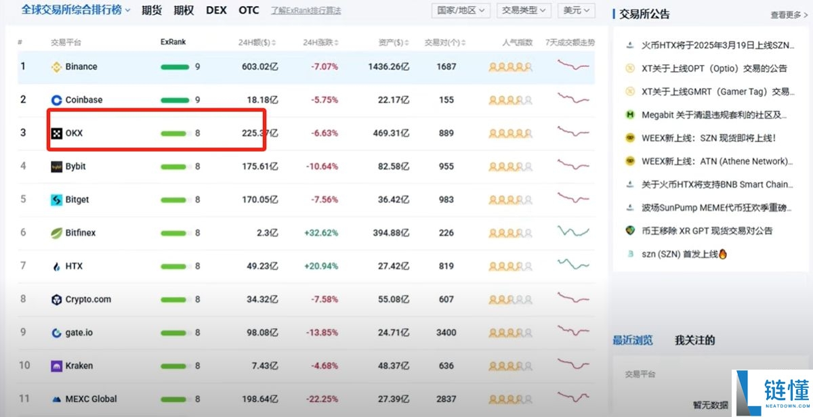
Task: Click the 币王 icon beside XR GPT announcement
Action: [x=629, y=231]
